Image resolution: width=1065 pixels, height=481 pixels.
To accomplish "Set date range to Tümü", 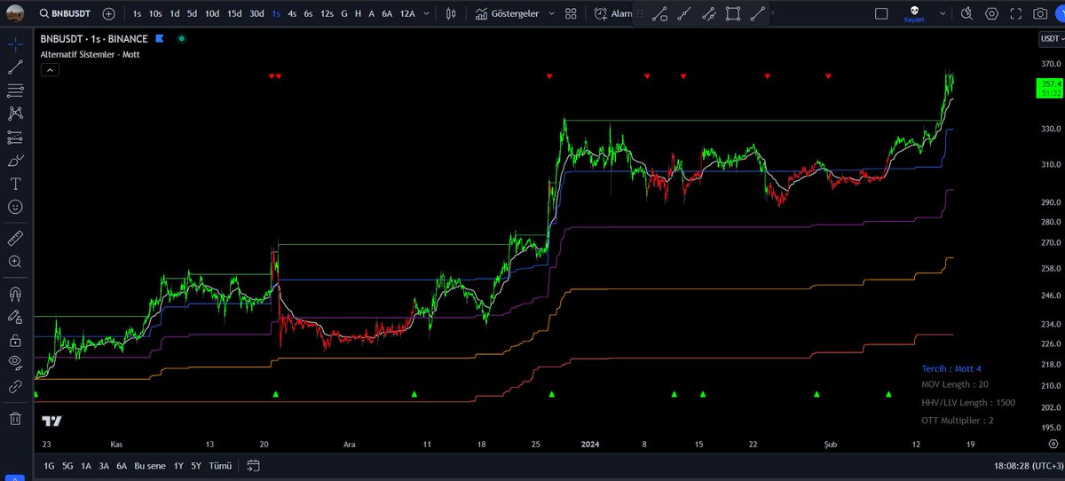I will pyautogui.click(x=220, y=465).
